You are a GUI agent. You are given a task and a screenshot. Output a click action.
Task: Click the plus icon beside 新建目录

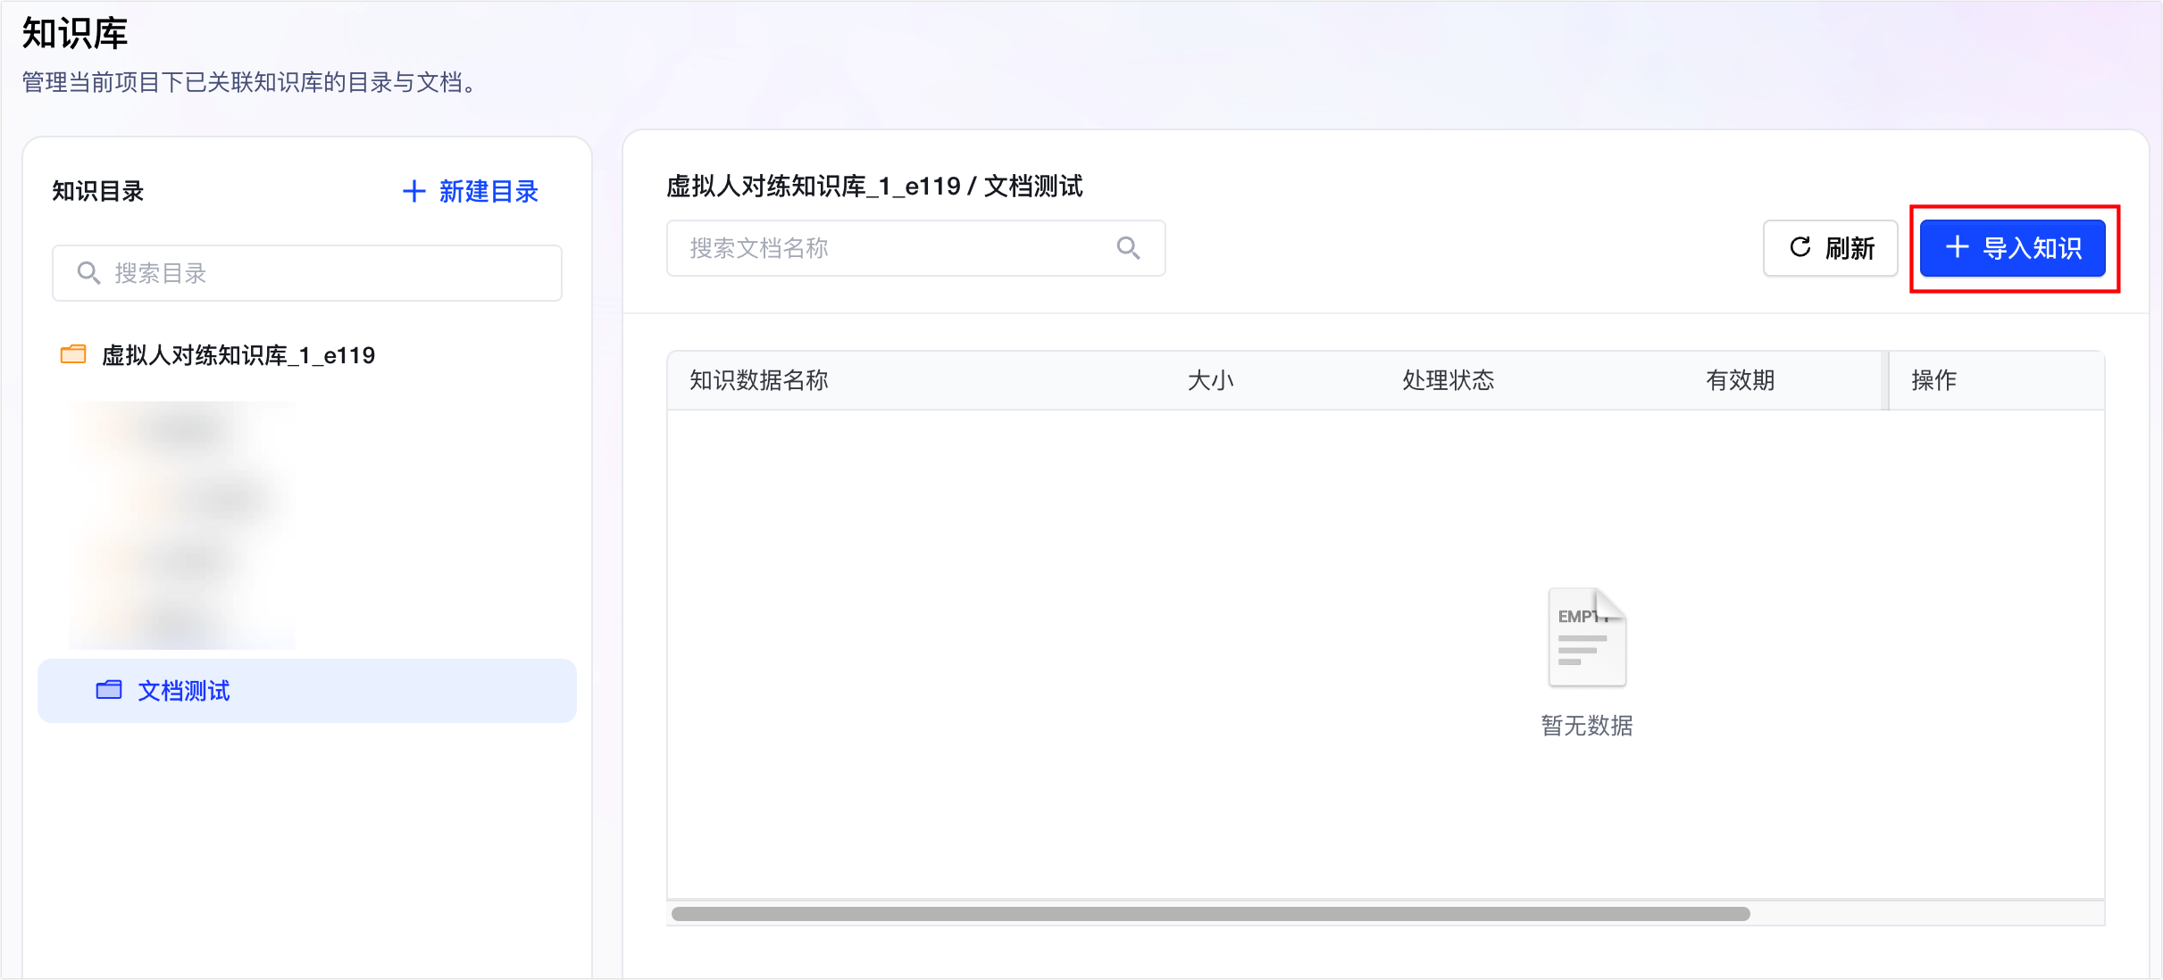click(413, 191)
